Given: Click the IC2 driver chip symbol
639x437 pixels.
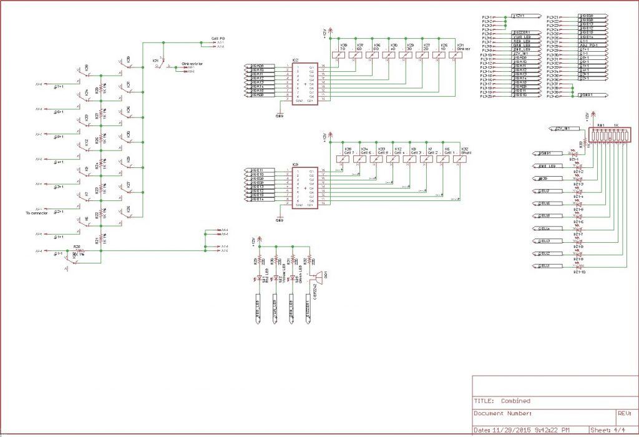Looking at the screenshot, I should coord(305,83).
